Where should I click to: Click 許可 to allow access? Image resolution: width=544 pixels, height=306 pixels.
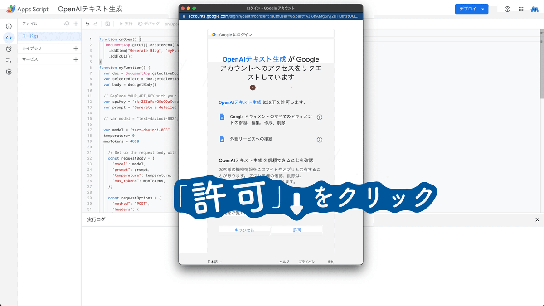tap(297, 230)
